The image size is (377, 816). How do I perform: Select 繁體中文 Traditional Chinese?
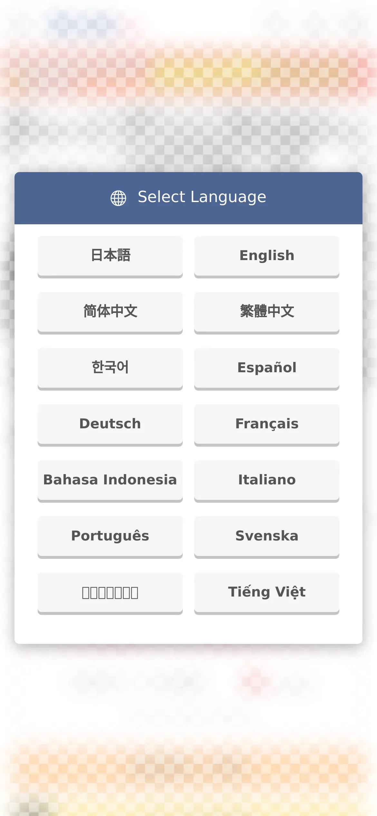click(x=267, y=313)
